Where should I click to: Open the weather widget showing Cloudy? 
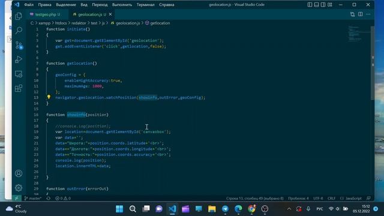[16, 209]
